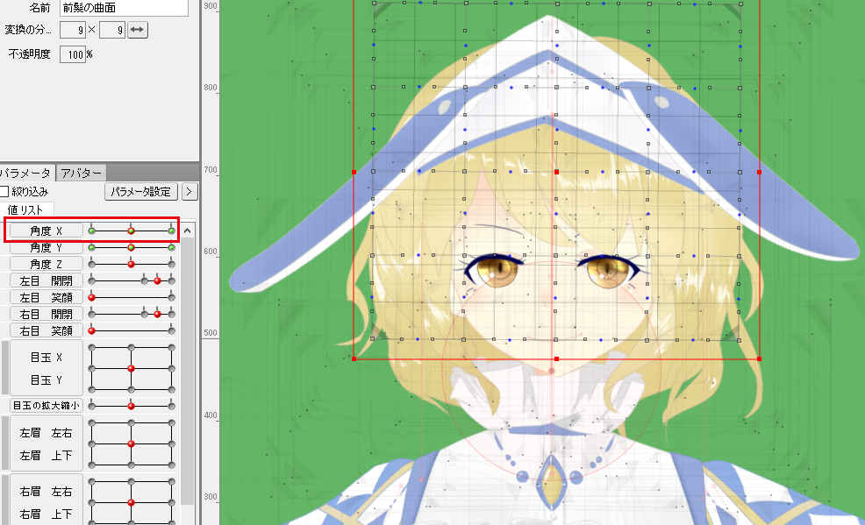This screenshot has width=865, height=525.
Task: Toggle the 絞り込み checkbox
Action: 4,192
